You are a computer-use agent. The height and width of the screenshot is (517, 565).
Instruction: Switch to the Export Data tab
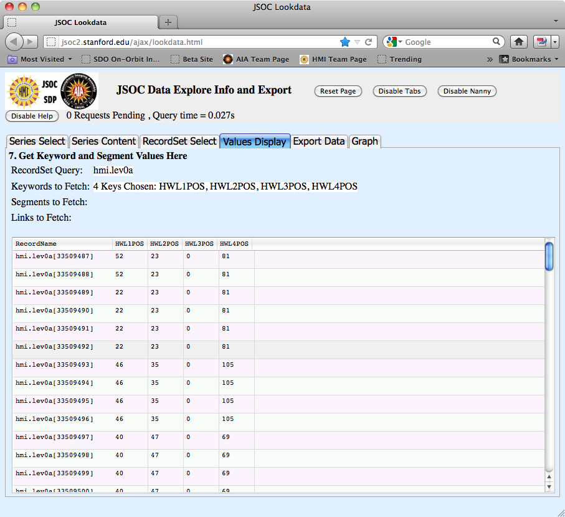tap(318, 141)
